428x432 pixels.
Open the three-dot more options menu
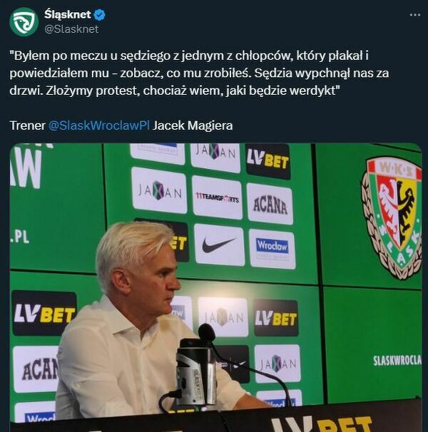pyautogui.click(x=415, y=15)
